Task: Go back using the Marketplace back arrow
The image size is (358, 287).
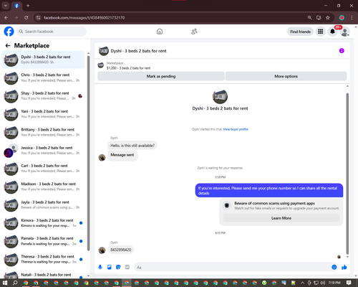Action: (x=8, y=45)
